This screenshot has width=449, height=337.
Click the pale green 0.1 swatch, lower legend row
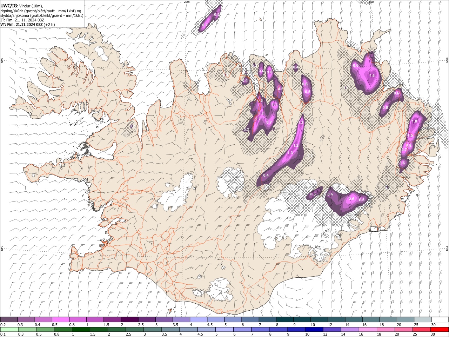[x=9, y=329]
